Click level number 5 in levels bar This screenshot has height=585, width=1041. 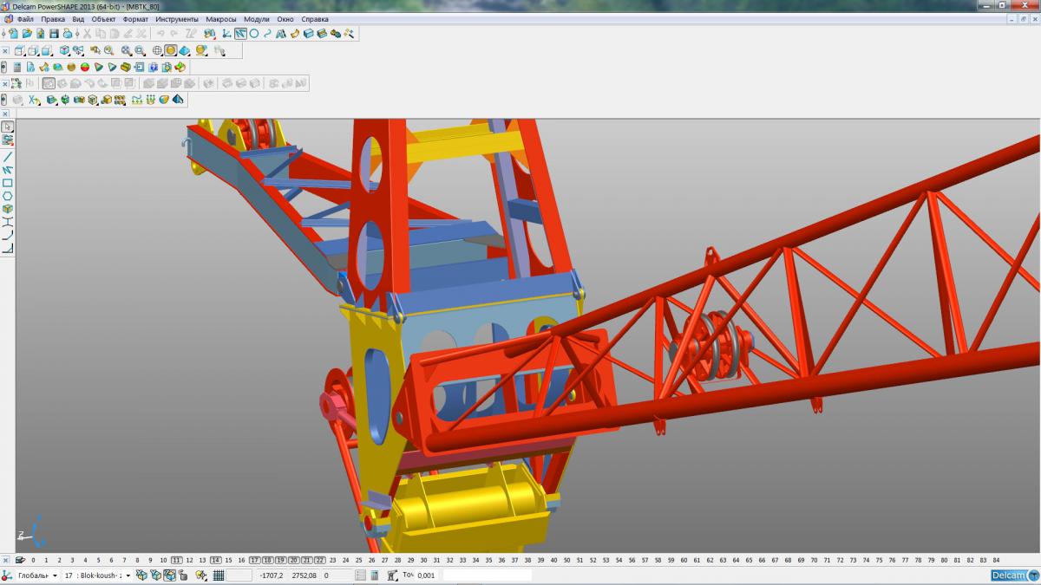click(98, 560)
